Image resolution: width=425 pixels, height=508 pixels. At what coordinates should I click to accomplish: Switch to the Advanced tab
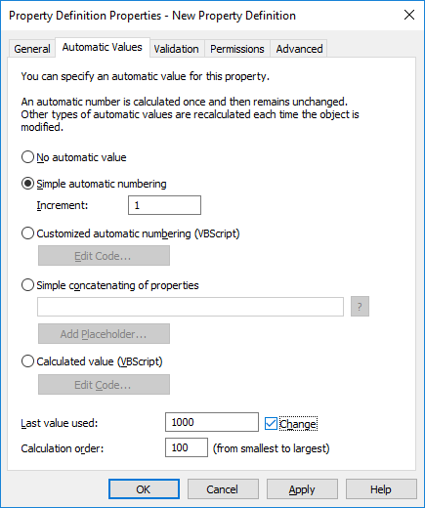pos(299,49)
